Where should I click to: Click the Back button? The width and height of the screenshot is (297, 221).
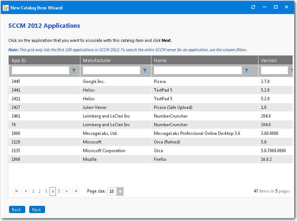[x=17, y=209]
